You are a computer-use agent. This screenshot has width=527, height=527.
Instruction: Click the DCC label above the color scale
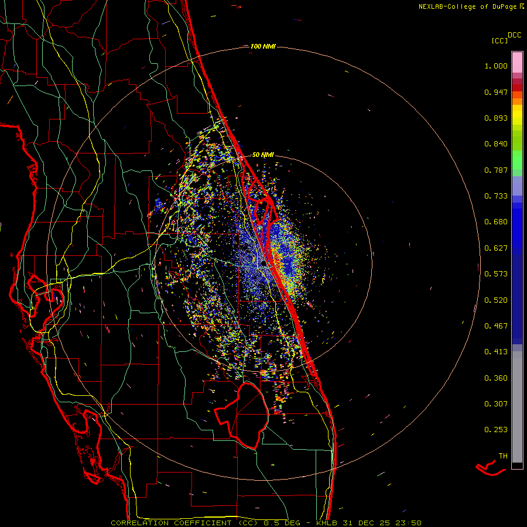click(514, 35)
